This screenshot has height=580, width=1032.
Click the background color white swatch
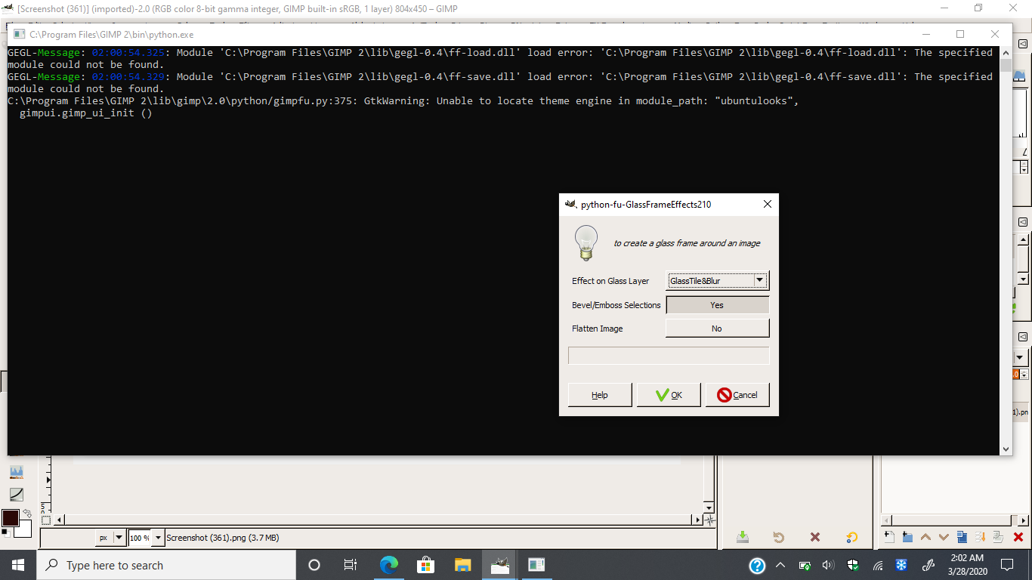[24, 530]
